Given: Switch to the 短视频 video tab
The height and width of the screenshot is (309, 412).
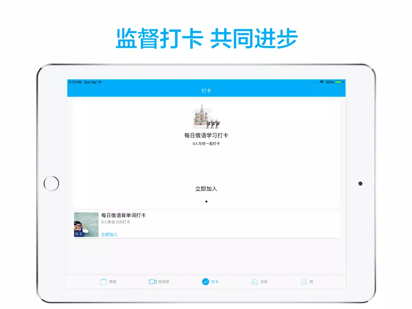Looking at the screenshot, I should coord(159,282).
